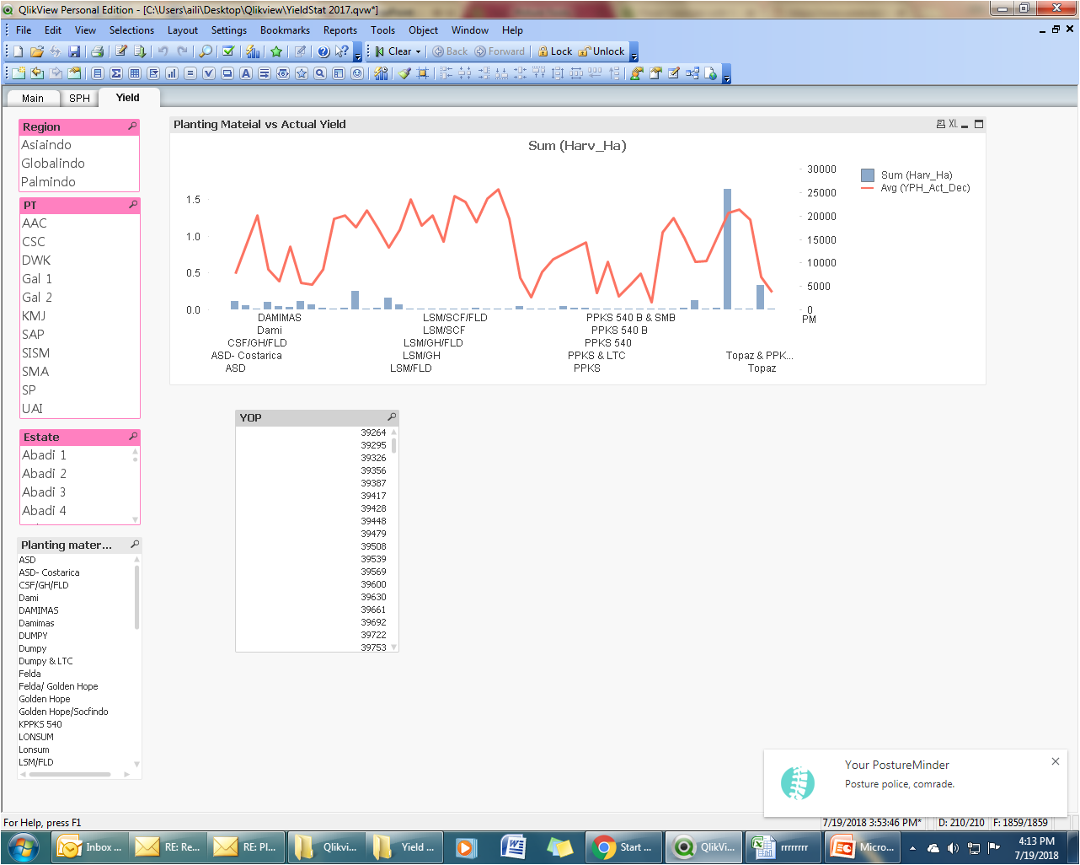Open navigation toolbar options overflow arrow
This screenshot has height=865, width=1080.
(x=634, y=52)
